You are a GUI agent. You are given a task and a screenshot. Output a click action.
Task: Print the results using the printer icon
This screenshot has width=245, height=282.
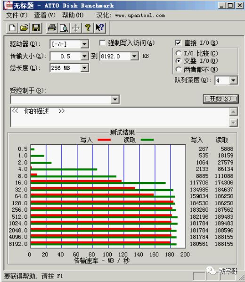[x=52, y=28]
